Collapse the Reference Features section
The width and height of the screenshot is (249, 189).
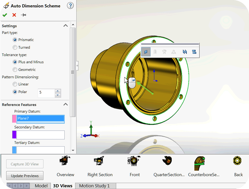66,104
